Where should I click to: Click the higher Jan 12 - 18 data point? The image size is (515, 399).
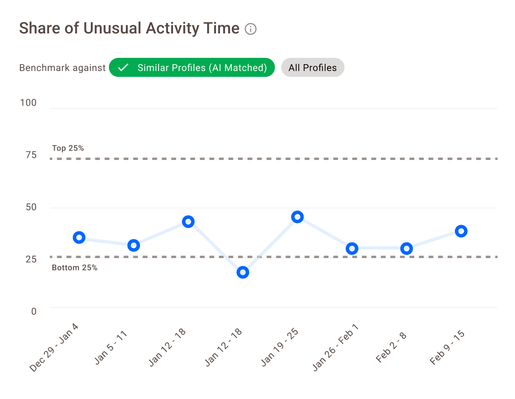coord(188,222)
